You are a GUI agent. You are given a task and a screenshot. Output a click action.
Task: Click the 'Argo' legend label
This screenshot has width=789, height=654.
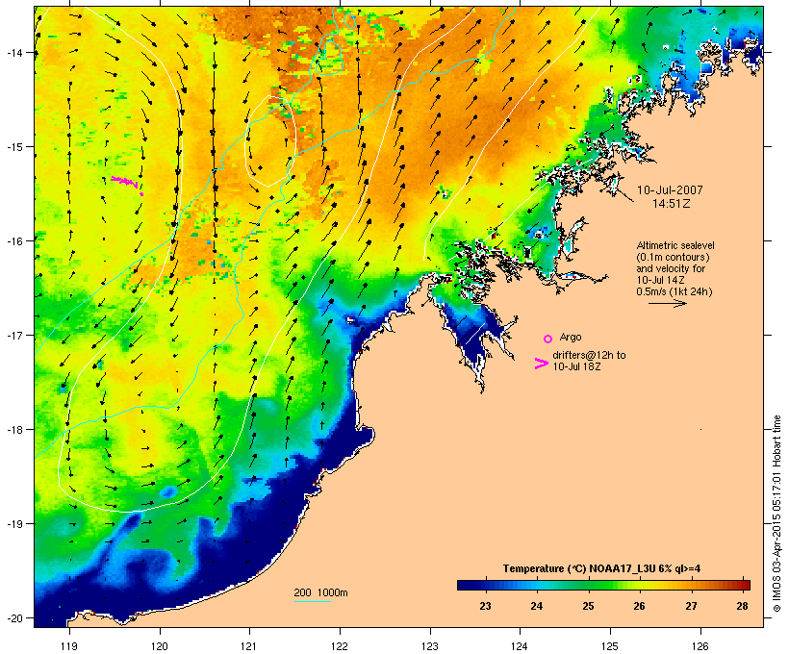click(571, 337)
